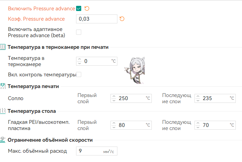Click the chamber temperature field showing 0

pos(97,61)
